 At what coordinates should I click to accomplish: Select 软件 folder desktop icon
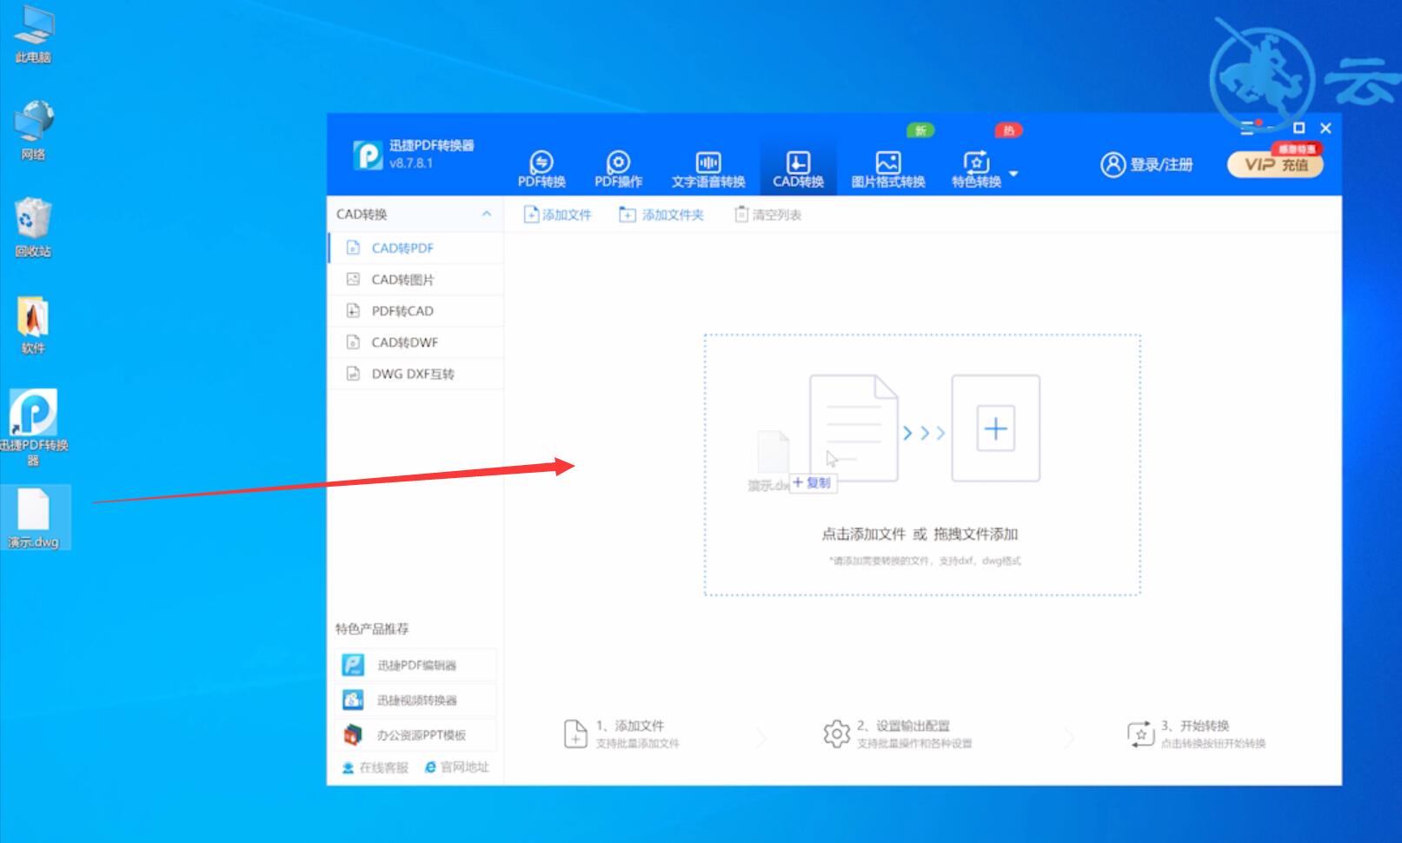33,326
